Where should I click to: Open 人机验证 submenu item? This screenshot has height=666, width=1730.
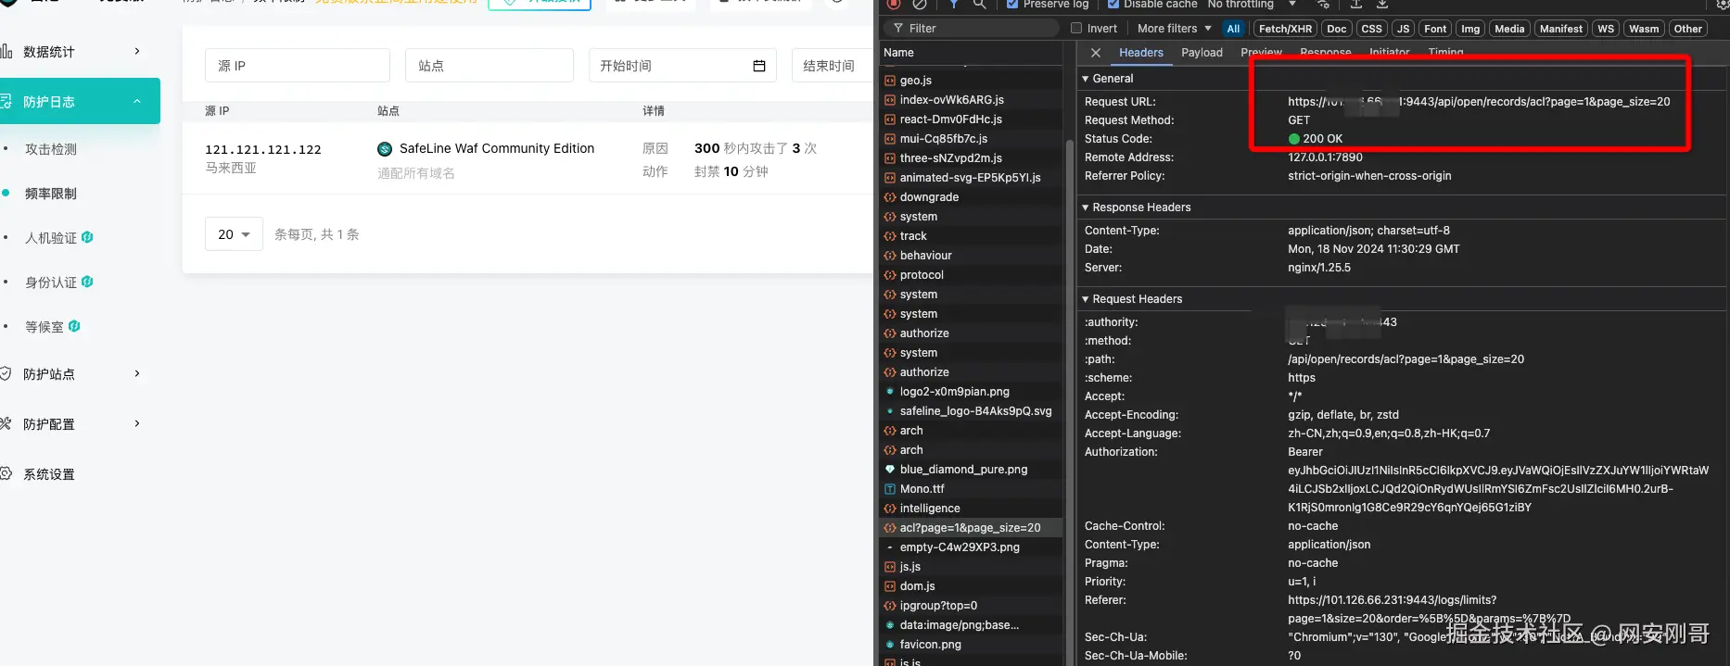point(51,238)
